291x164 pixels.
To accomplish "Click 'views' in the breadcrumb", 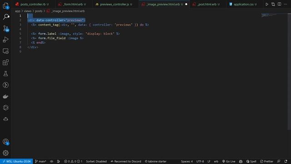I will [x=27, y=11].
